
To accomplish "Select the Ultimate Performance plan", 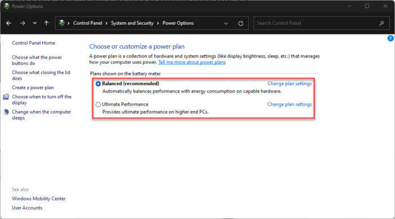I will tap(98, 104).
